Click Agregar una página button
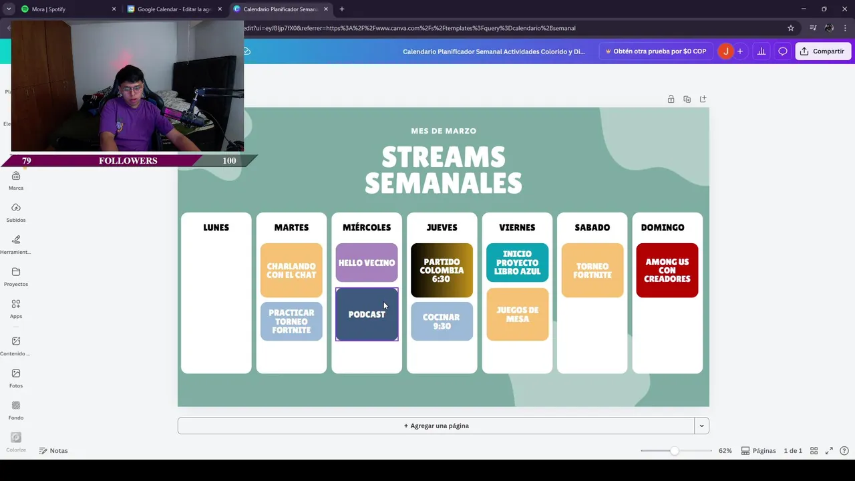This screenshot has width=855, height=481. point(436,426)
